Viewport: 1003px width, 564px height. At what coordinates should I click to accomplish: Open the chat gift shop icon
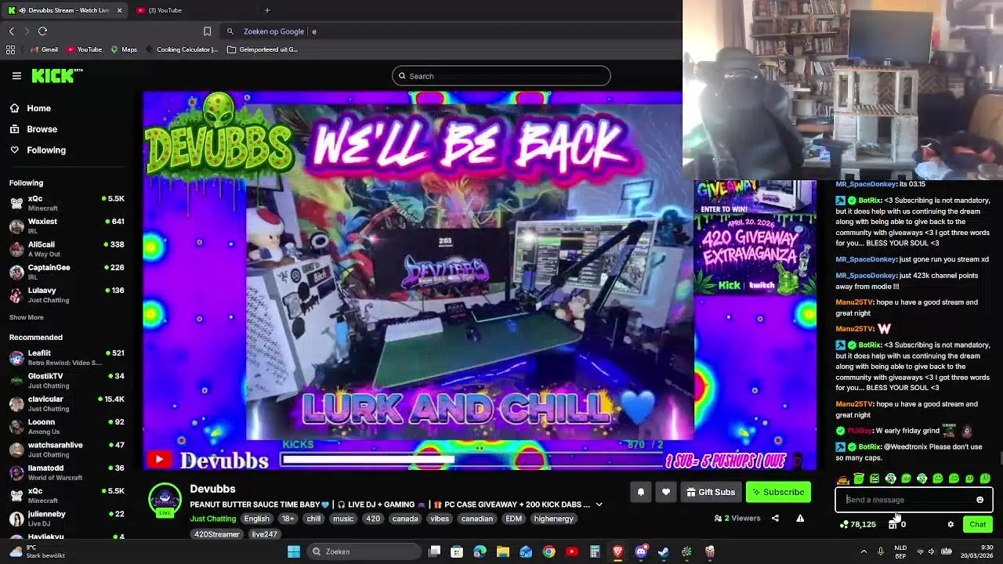(893, 524)
